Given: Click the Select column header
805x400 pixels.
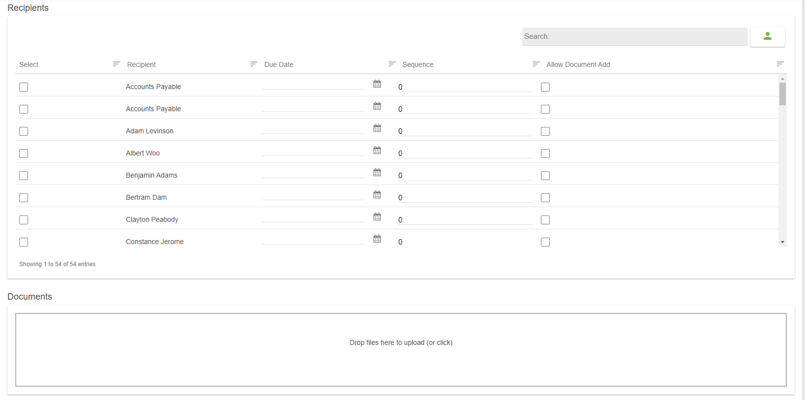Looking at the screenshot, I should click(x=29, y=64).
